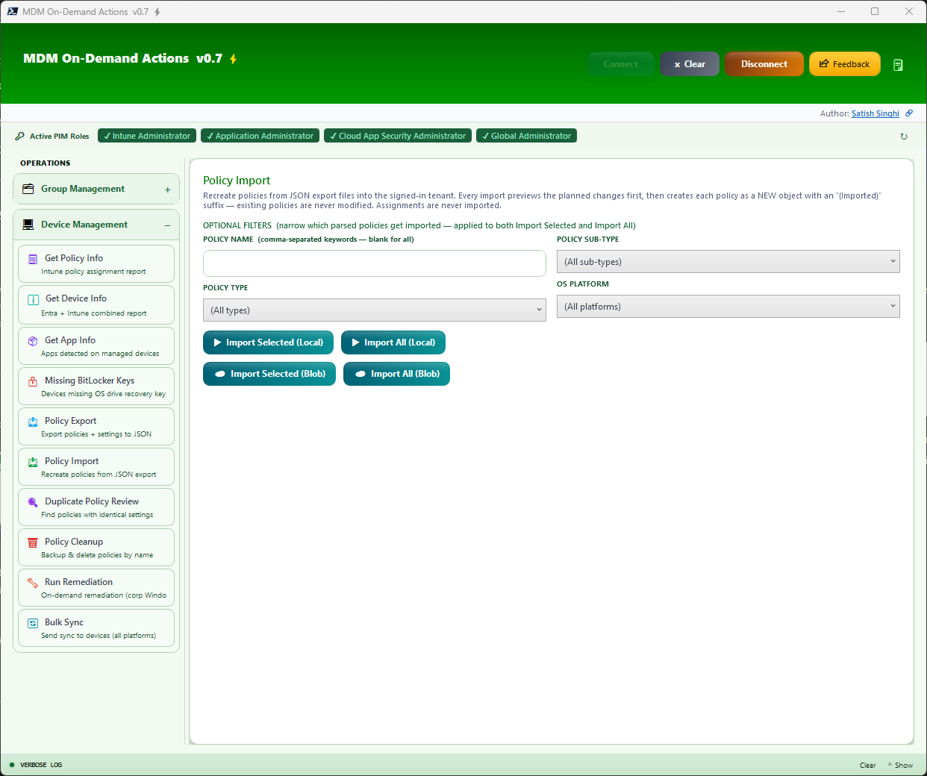The height and width of the screenshot is (776, 927).
Task: Click the link icon next to author name
Action: (909, 113)
